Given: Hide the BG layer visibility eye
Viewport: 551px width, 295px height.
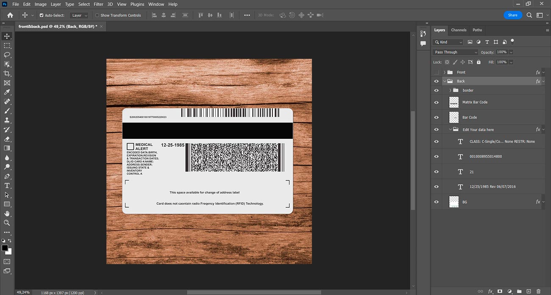Looking at the screenshot, I should pos(437,202).
